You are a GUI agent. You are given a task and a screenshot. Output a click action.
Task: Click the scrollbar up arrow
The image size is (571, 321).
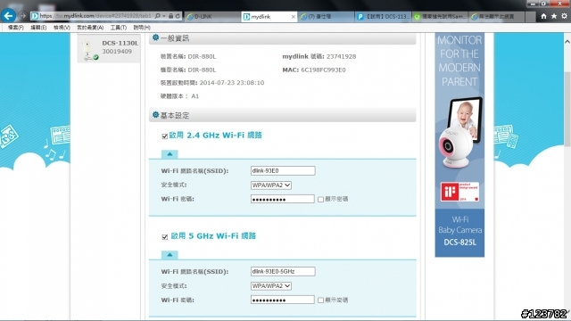click(567, 42)
